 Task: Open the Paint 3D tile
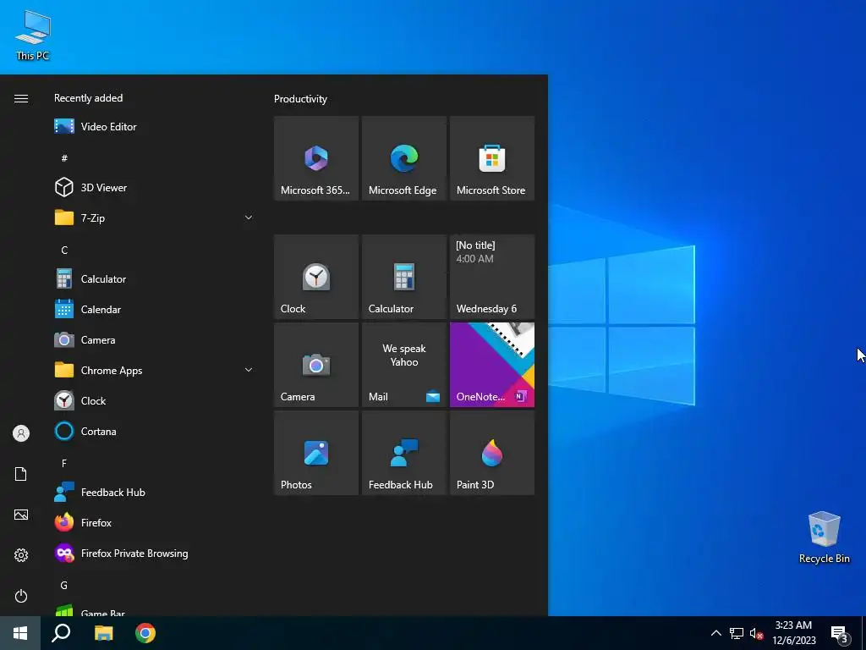click(492, 453)
